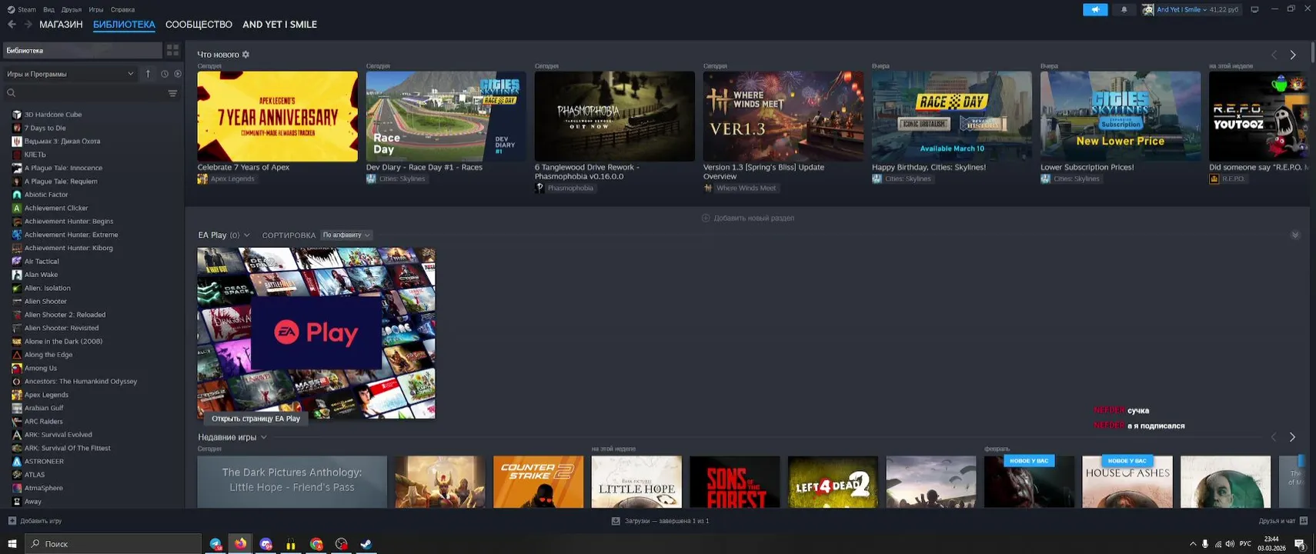Screen dimensions: 1316x554
Task: Click the And Yet I Smile profile avatar
Action: tap(1147, 9)
